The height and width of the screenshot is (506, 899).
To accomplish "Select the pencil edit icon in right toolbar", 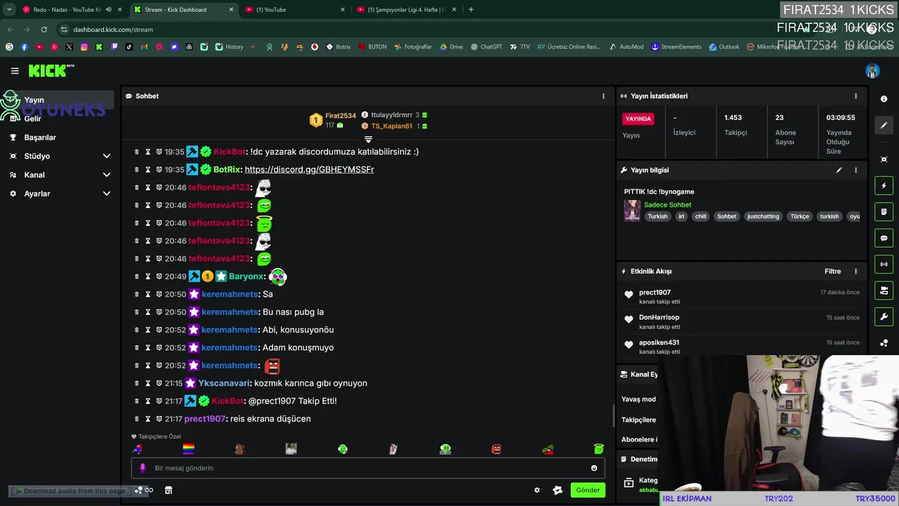I will [x=884, y=125].
